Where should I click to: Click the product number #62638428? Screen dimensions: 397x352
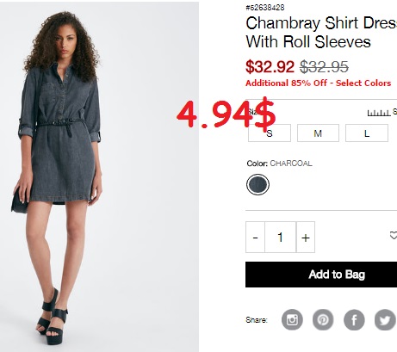point(265,8)
